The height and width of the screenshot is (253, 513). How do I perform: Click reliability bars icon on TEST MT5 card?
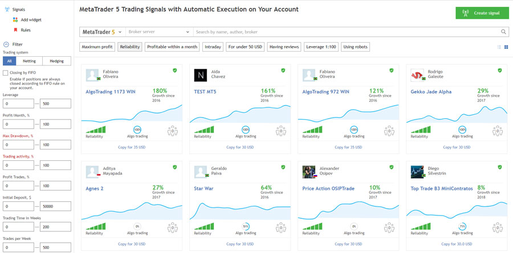(x=204, y=130)
